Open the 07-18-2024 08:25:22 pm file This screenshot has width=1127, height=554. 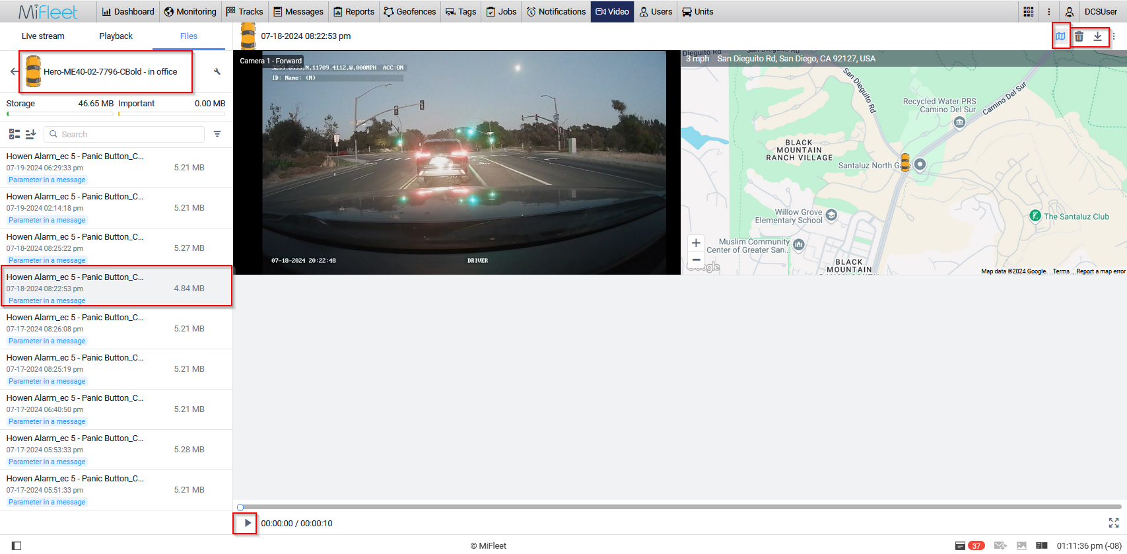click(x=116, y=248)
